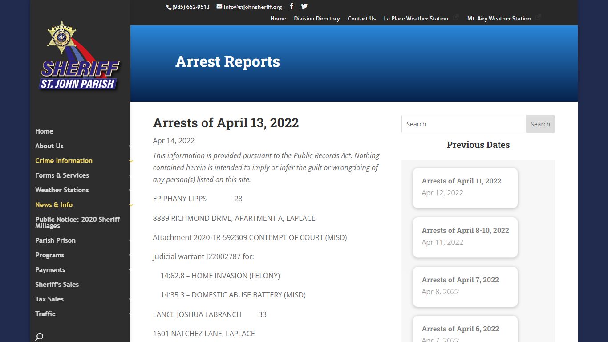Image resolution: width=608 pixels, height=342 pixels.
Task: Click the name LANCE JOSHUA LABRANCH
Action: point(197,315)
